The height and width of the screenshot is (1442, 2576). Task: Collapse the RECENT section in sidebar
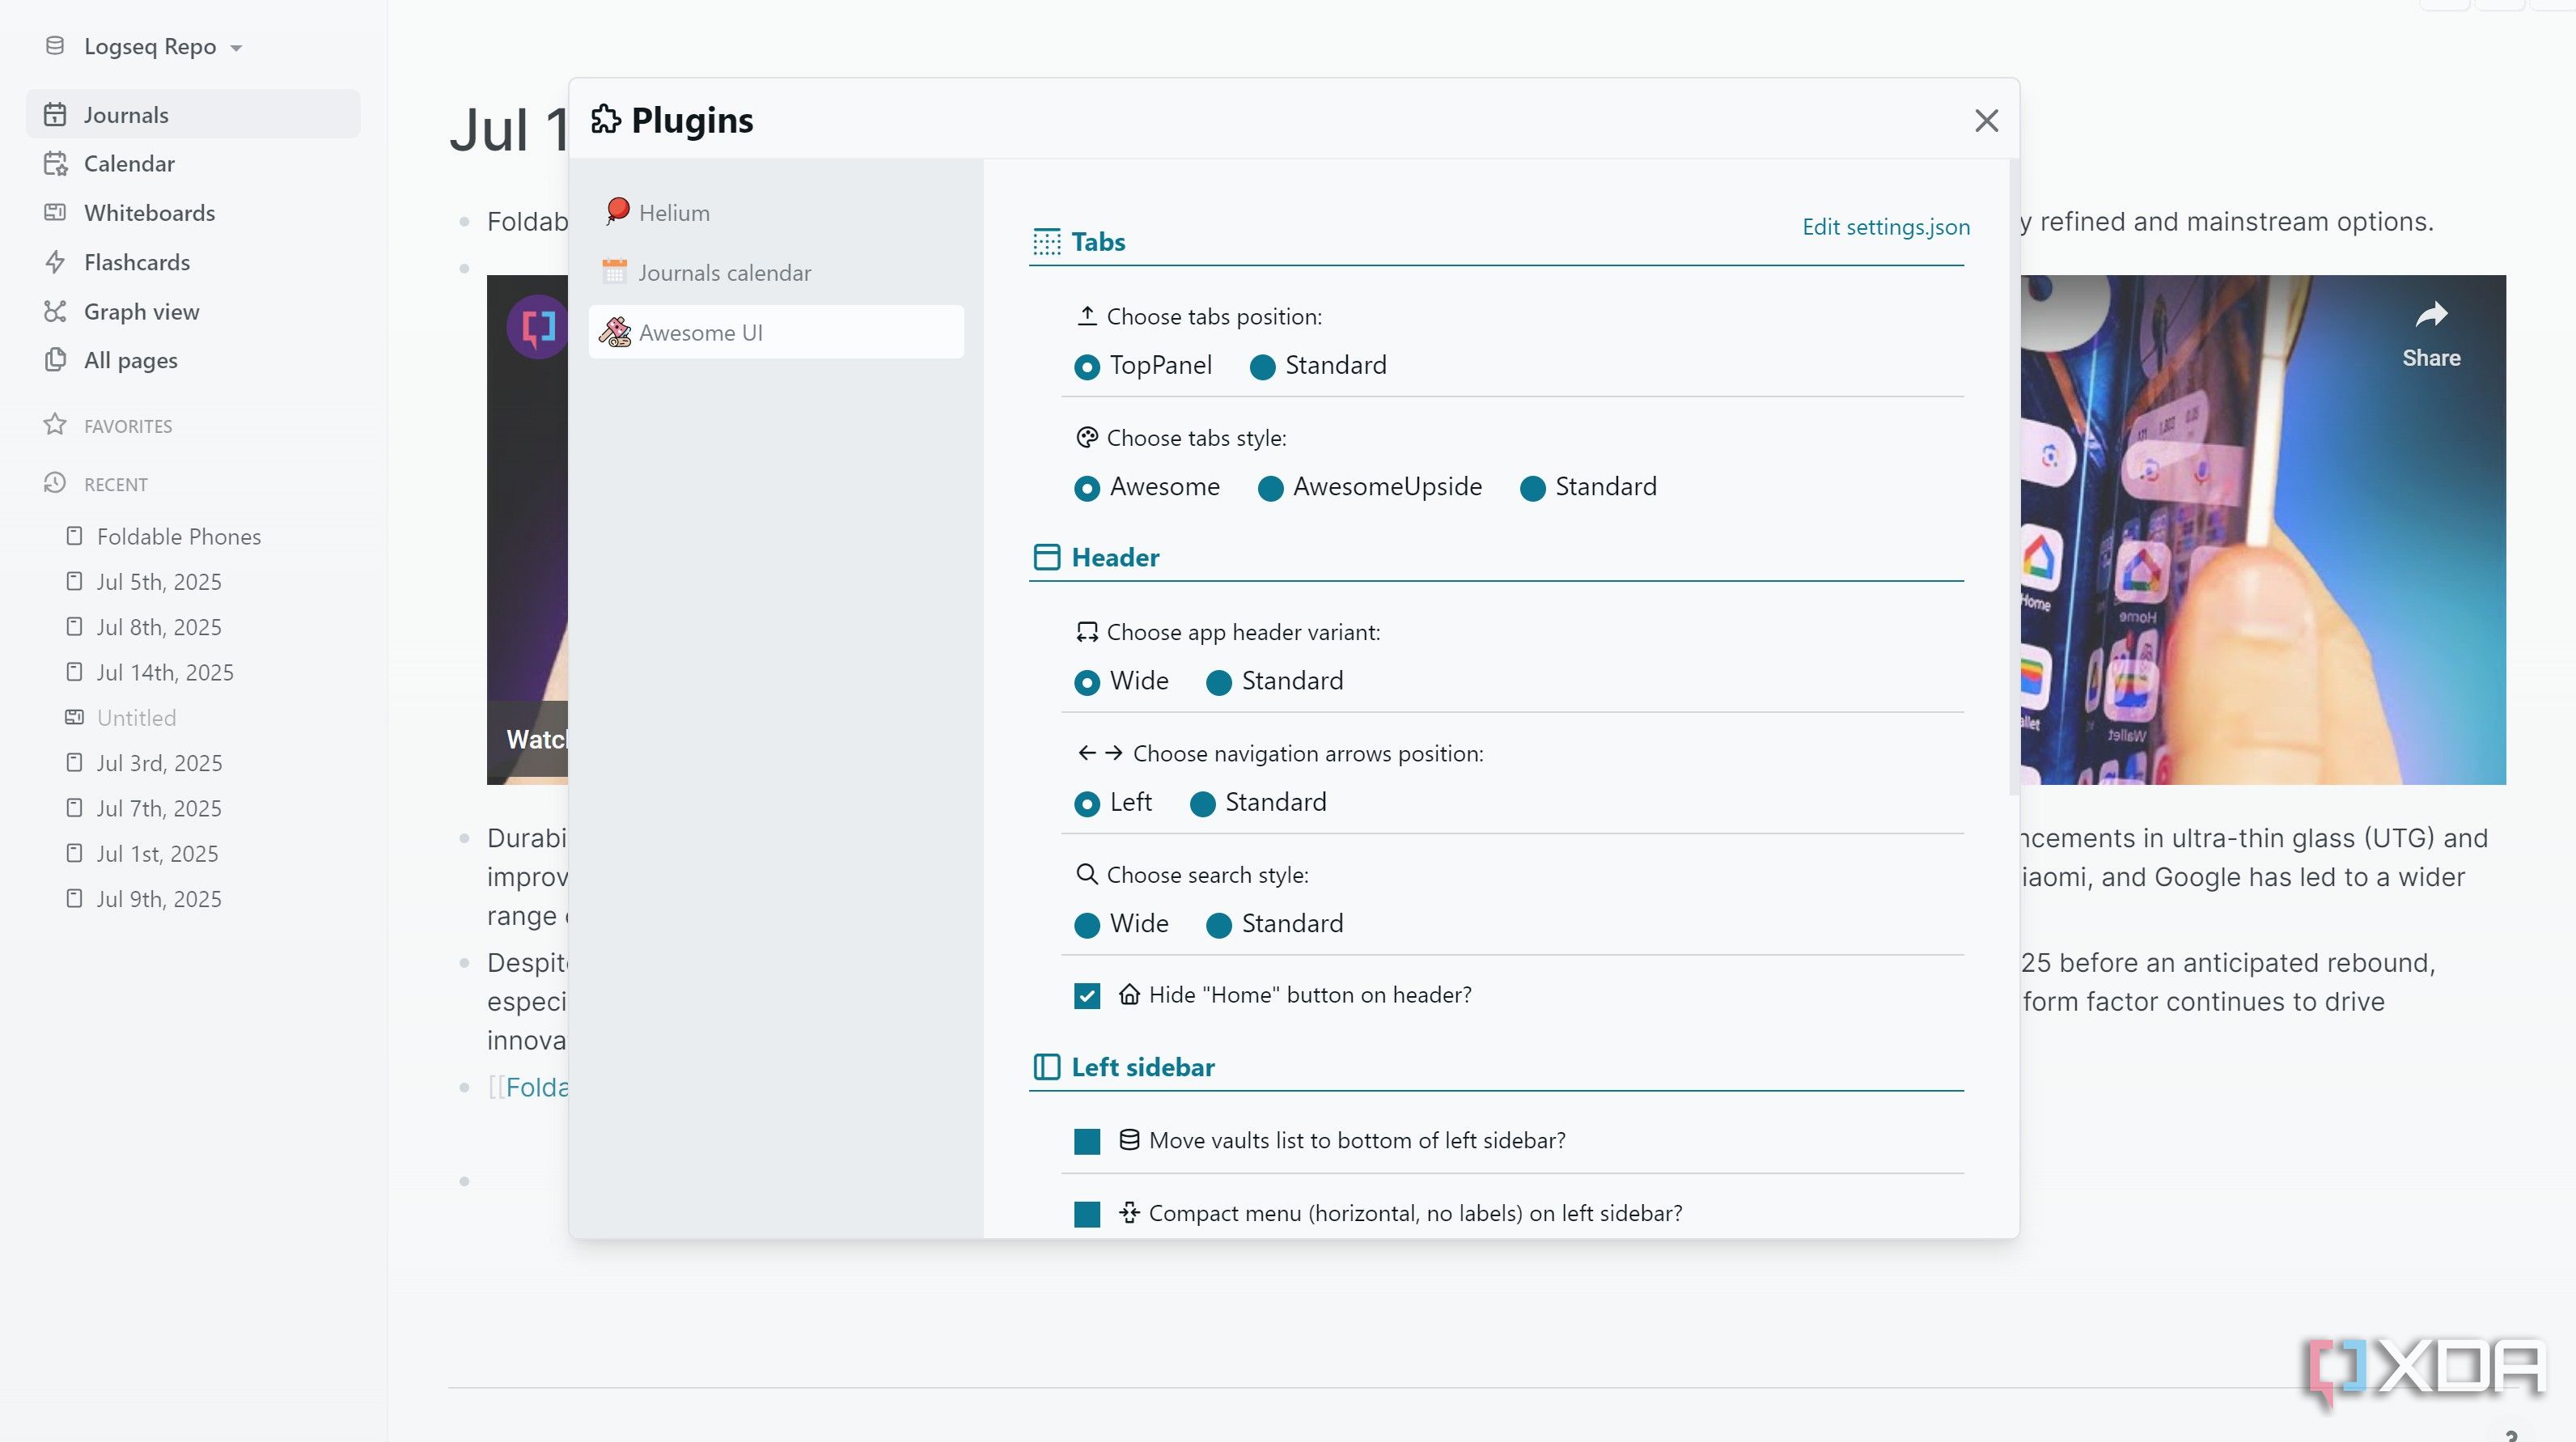(x=115, y=484)
